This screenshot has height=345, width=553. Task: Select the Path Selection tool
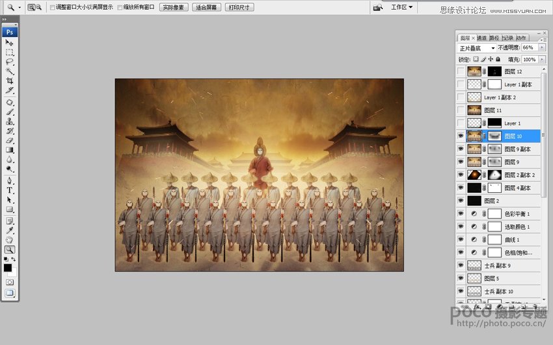tap(10, 200)
